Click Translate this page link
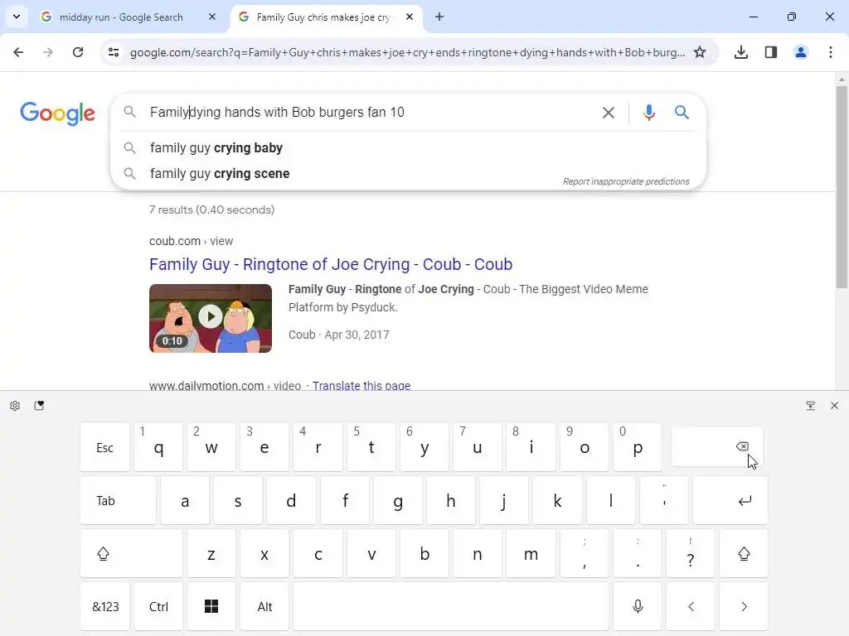 [361, 386]
